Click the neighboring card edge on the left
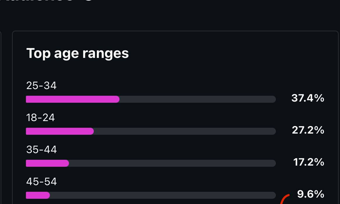340x204 pixels. pyautogui.click(x=1, y=116)
